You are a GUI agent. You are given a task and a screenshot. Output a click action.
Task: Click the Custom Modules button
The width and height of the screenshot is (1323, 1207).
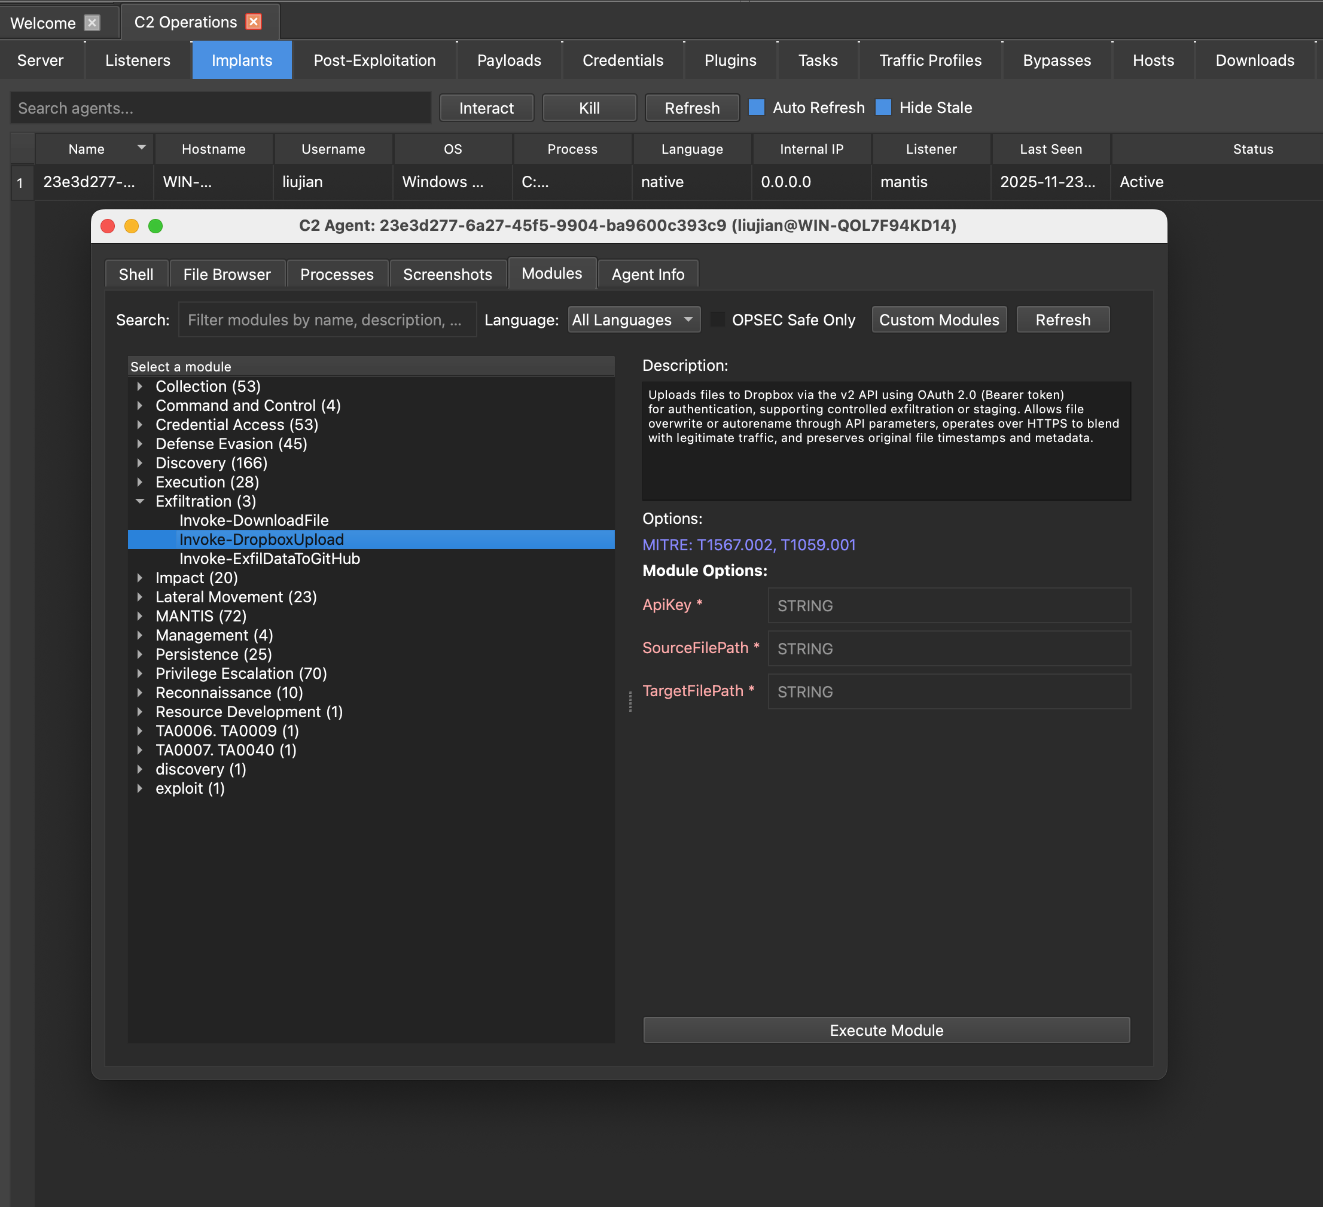point(938,319)
